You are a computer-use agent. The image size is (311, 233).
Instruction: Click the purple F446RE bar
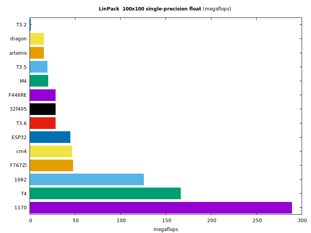click(x=43, y=95)
